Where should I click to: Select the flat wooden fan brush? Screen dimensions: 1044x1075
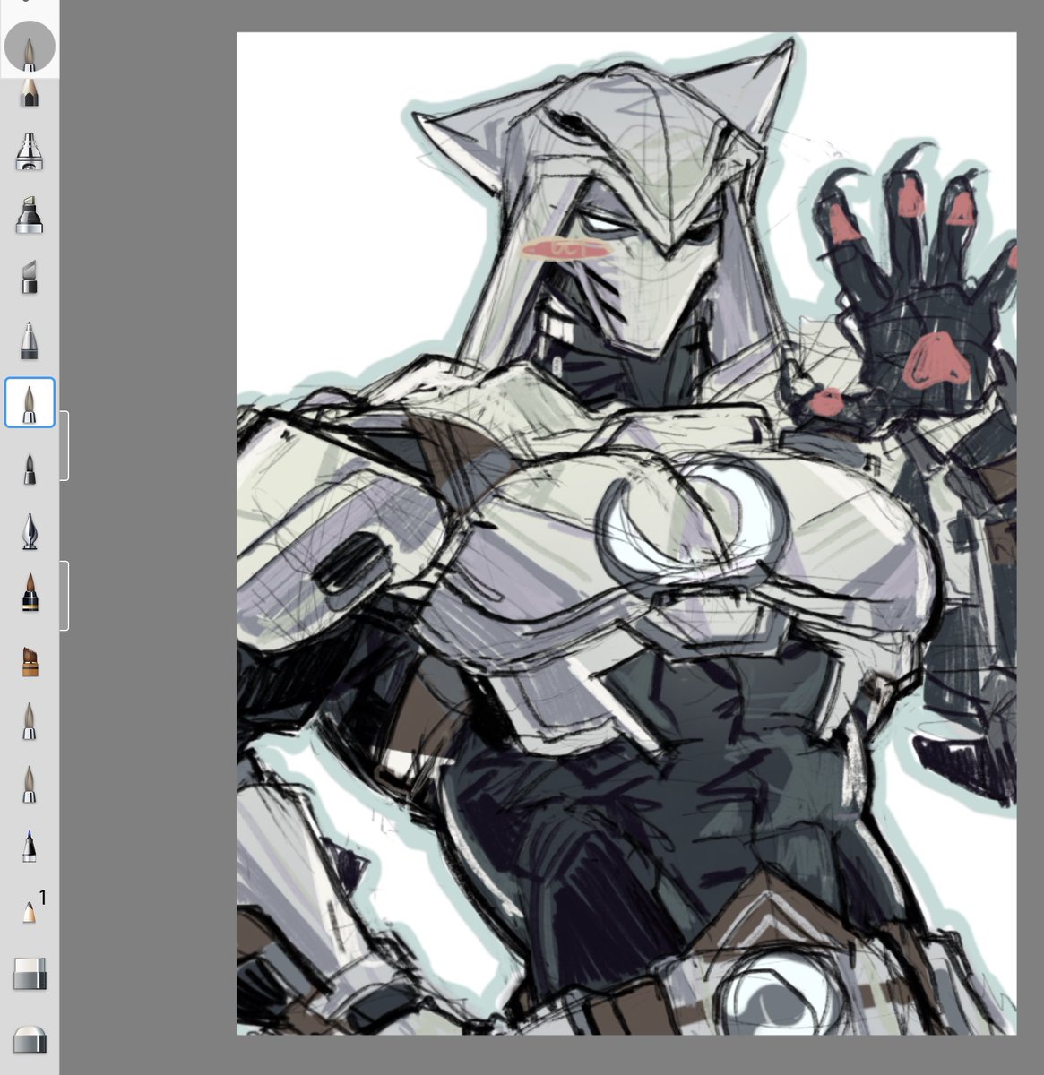coord(30,661)
